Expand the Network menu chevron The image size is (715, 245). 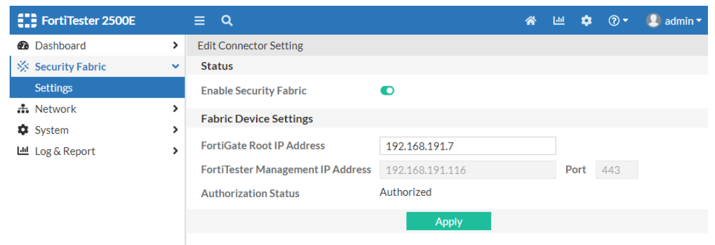tap(175, 109)
